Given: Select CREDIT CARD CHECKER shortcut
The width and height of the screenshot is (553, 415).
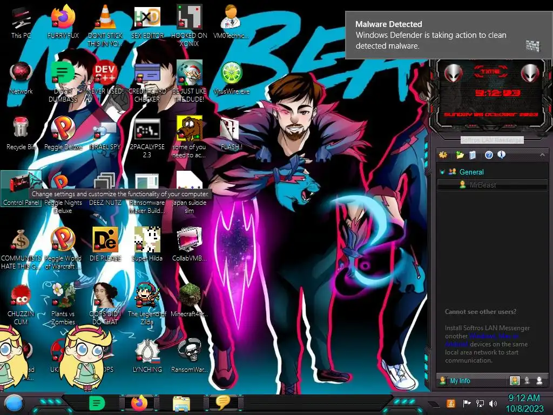Looking at the screenshot, I should coord(147,82).
